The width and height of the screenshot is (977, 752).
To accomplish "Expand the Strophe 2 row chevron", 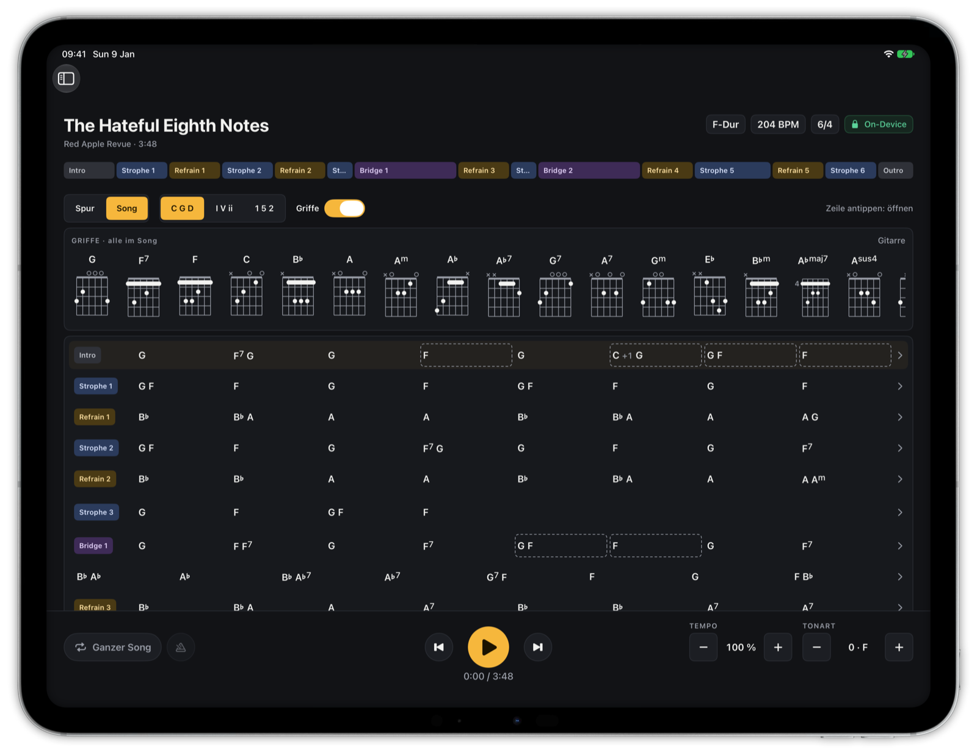I will tap(899, 448).
